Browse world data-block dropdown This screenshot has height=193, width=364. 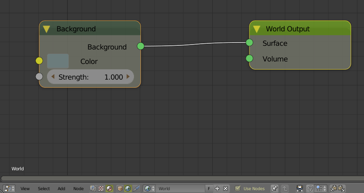pyautogui.click(x=149, y=188)
